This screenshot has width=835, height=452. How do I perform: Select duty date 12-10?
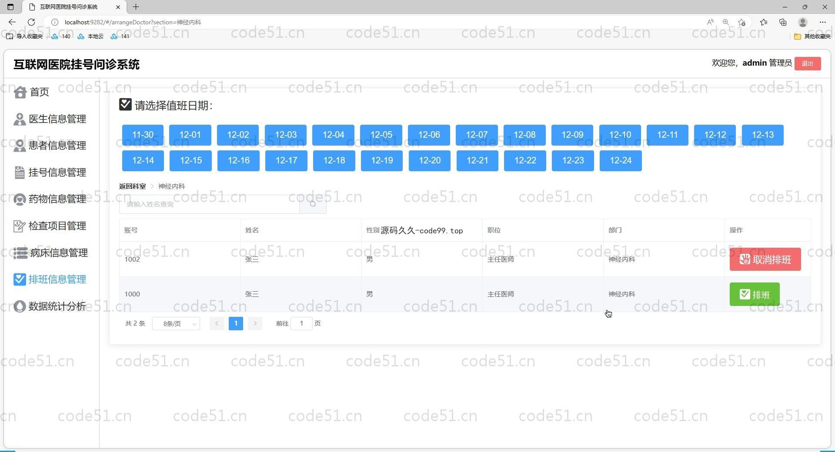620,135
